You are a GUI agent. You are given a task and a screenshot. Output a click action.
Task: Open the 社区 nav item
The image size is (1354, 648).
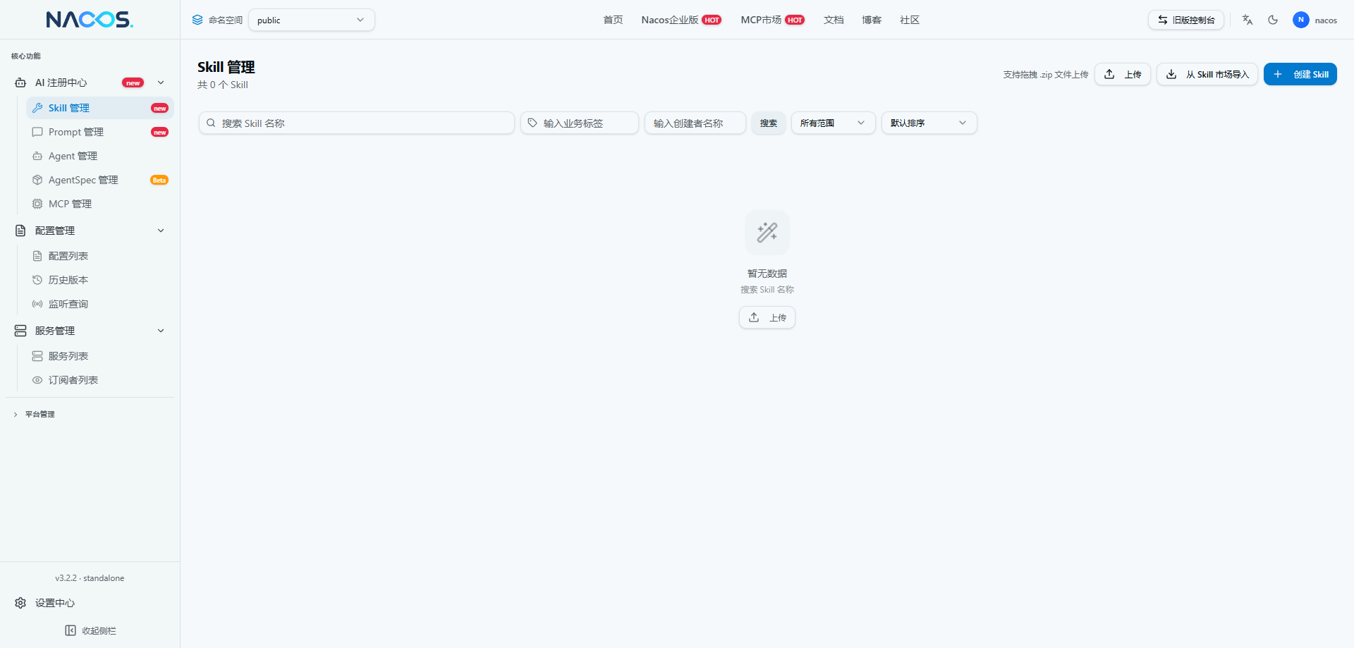pyautogui.click(x=910, y=20)
